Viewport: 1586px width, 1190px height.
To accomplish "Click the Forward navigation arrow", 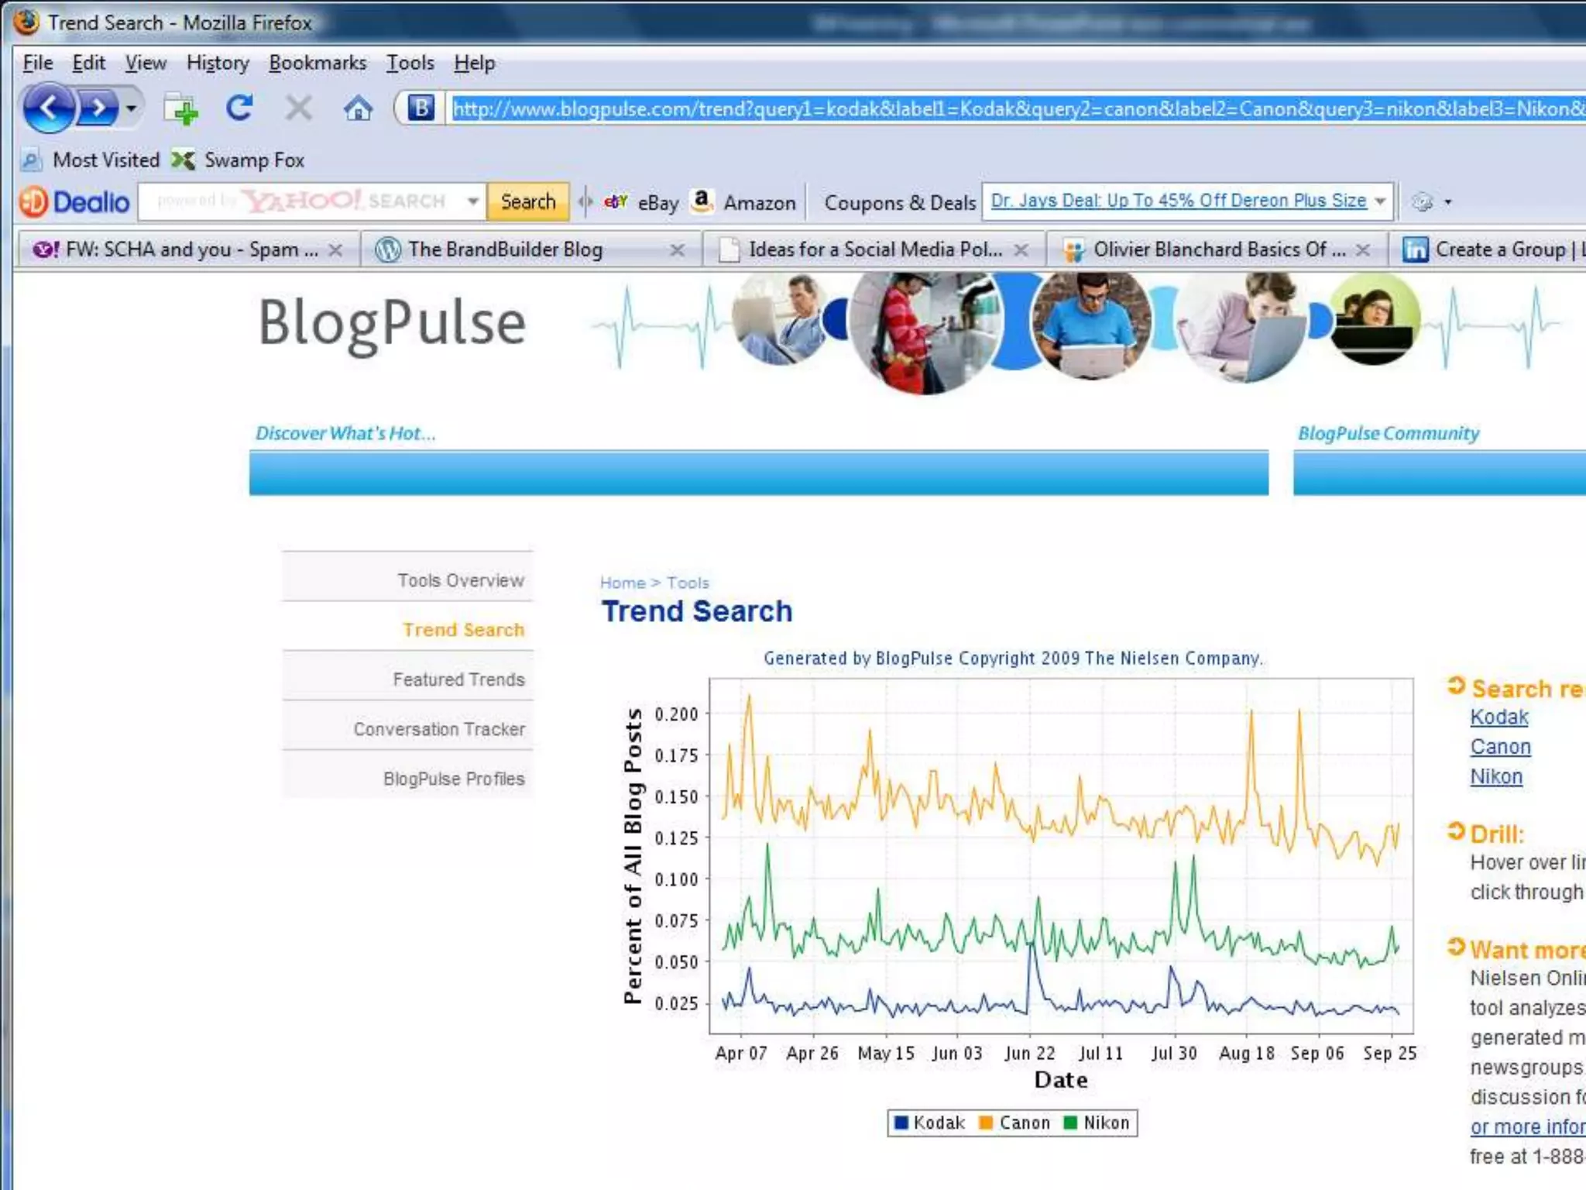I will click(99, 108).
